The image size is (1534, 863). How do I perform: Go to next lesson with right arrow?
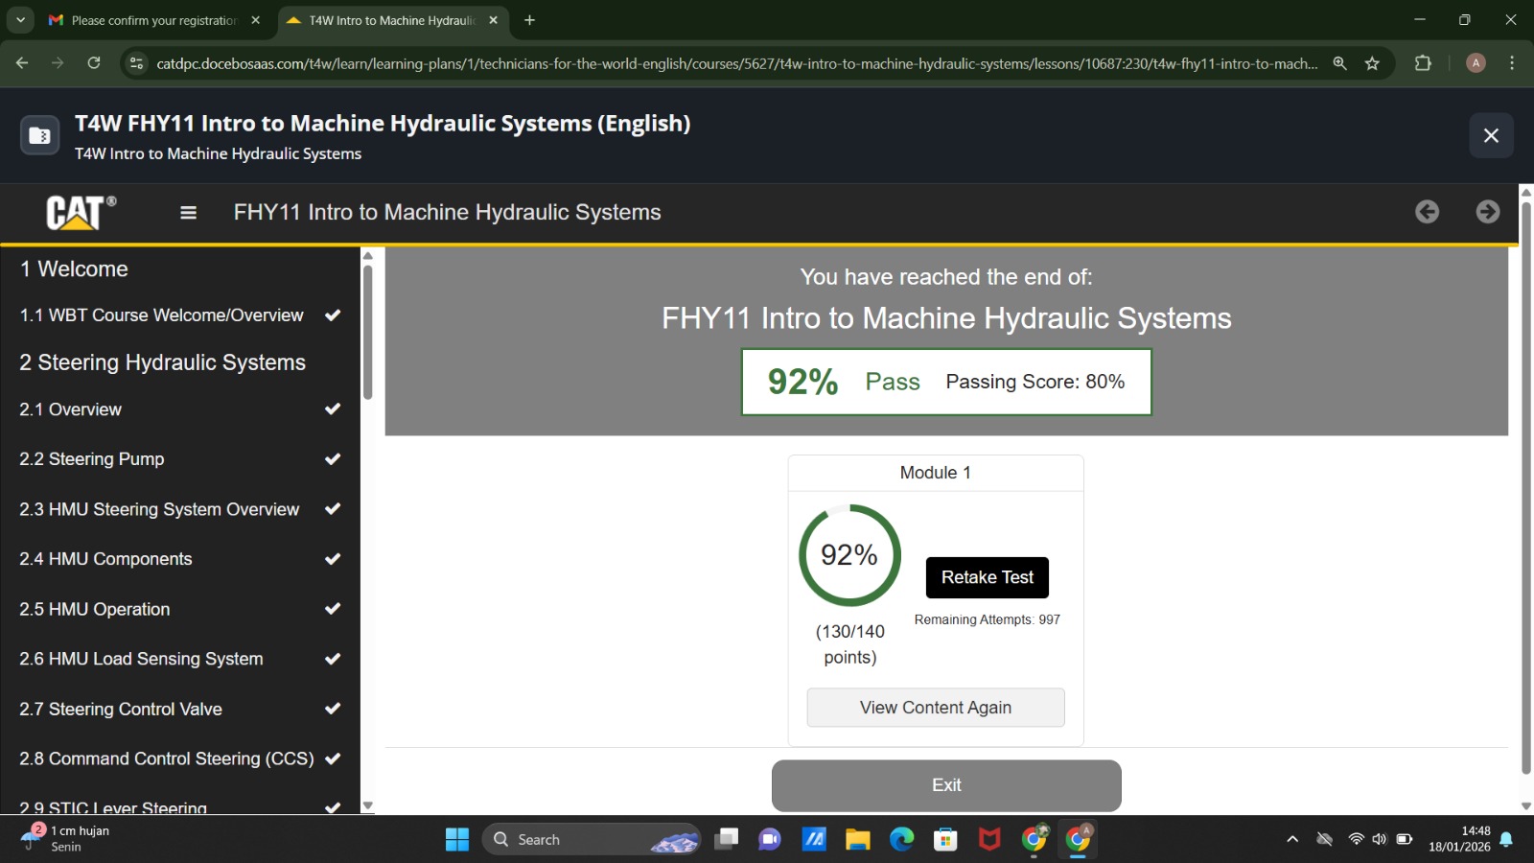coord(1488,212)
